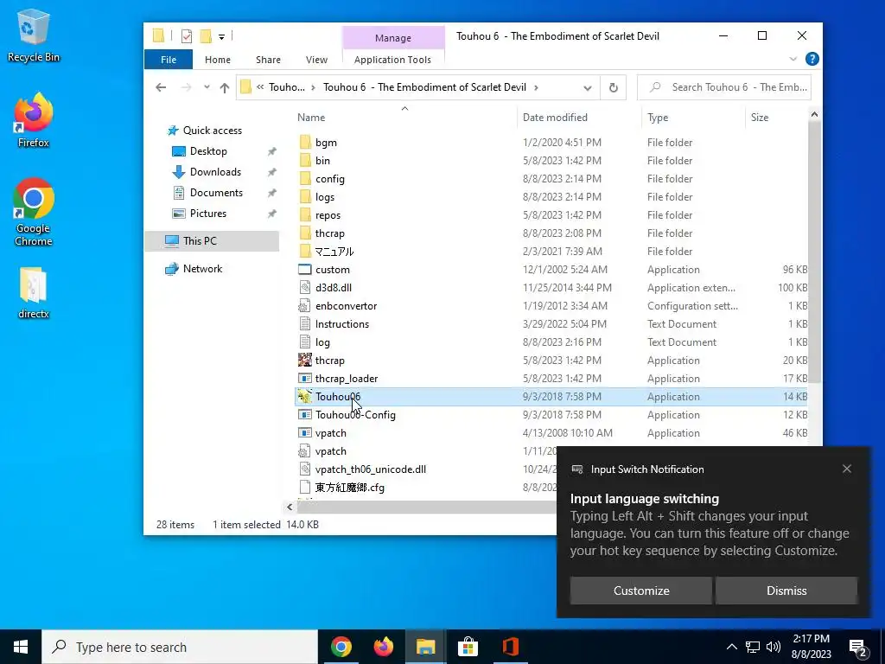Screen dimensions: 885x664
Task: Select the enbconvertor configuration file icon
Action: (305, 306)
